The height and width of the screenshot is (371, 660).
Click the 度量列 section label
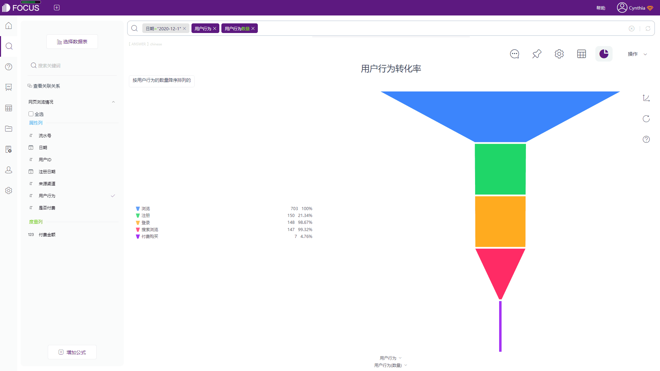point(36,222)
